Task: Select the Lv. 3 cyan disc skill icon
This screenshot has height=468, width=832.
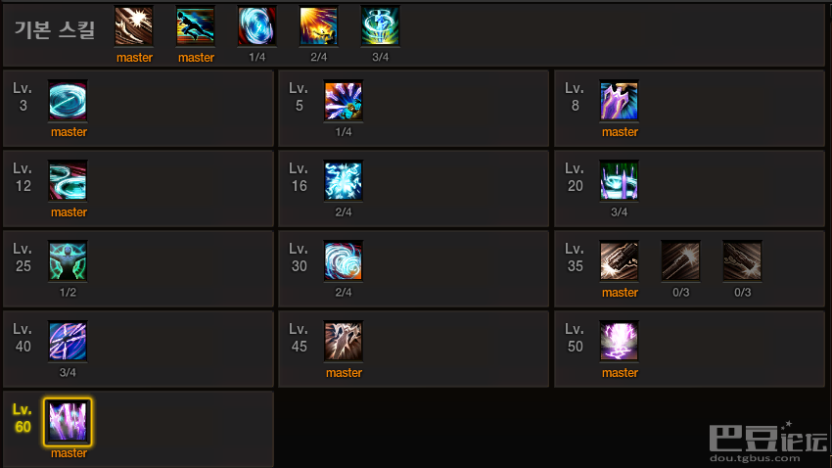Action: click(68, 100)
